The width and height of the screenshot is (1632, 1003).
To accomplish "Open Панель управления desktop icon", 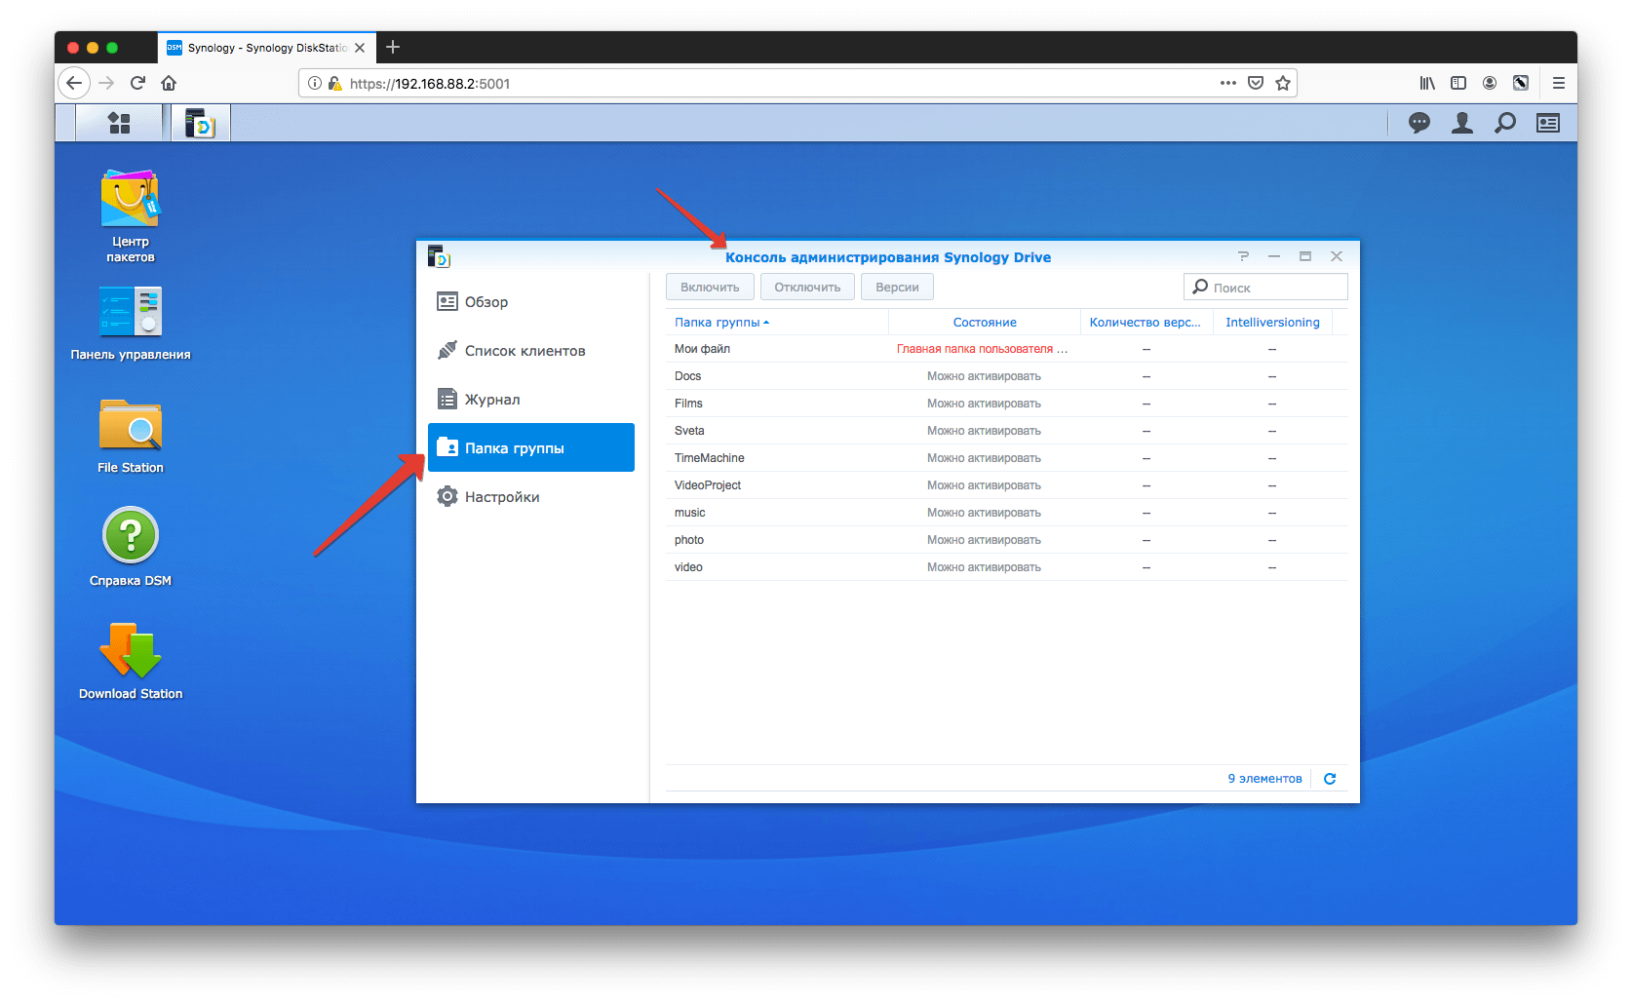I will tap(131, 324).
